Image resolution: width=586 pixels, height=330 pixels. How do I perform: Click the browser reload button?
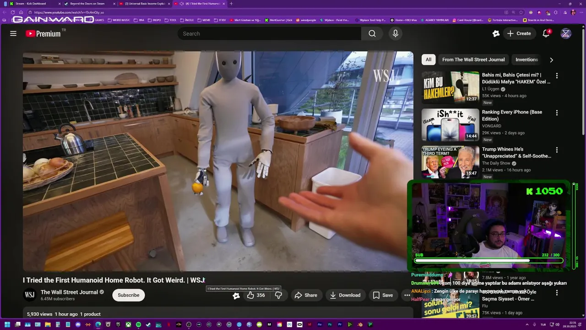(13, 12)
